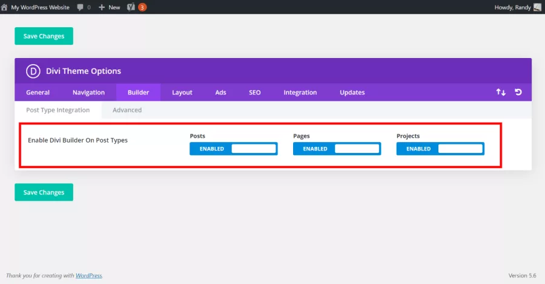Select the Builder tab
The width and height of the screenshot is (545, 284).
[138, 92]
